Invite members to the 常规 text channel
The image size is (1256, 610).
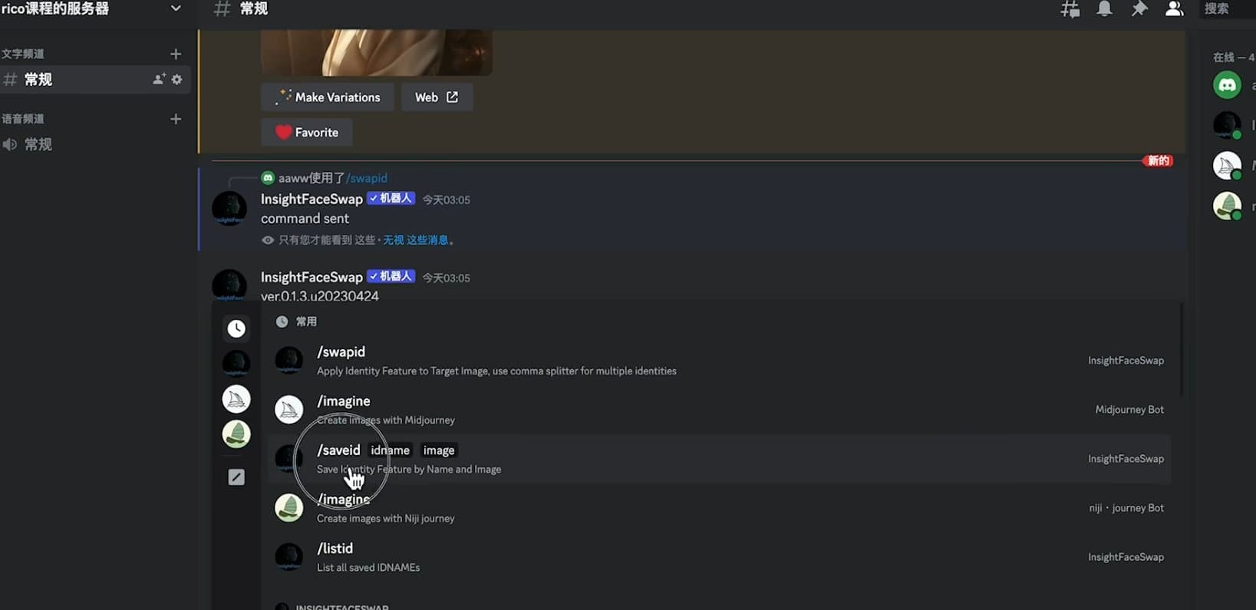click(159, 79)
